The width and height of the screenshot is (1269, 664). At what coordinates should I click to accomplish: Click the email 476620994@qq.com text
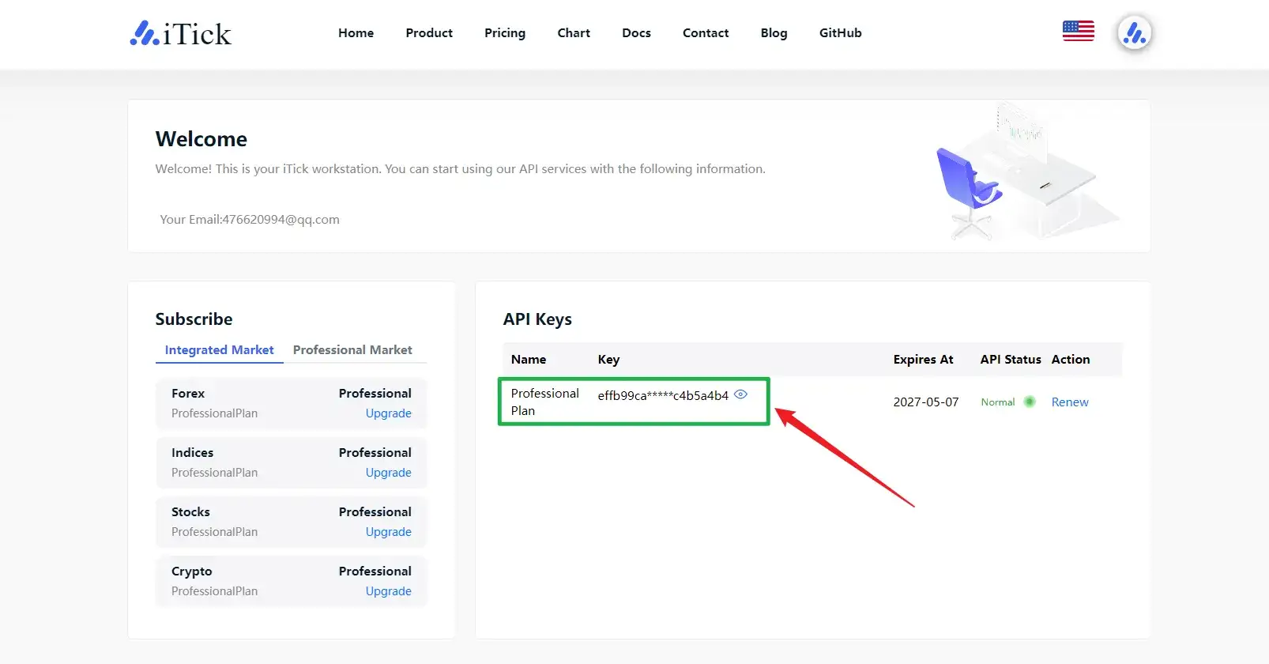[281, 220]
